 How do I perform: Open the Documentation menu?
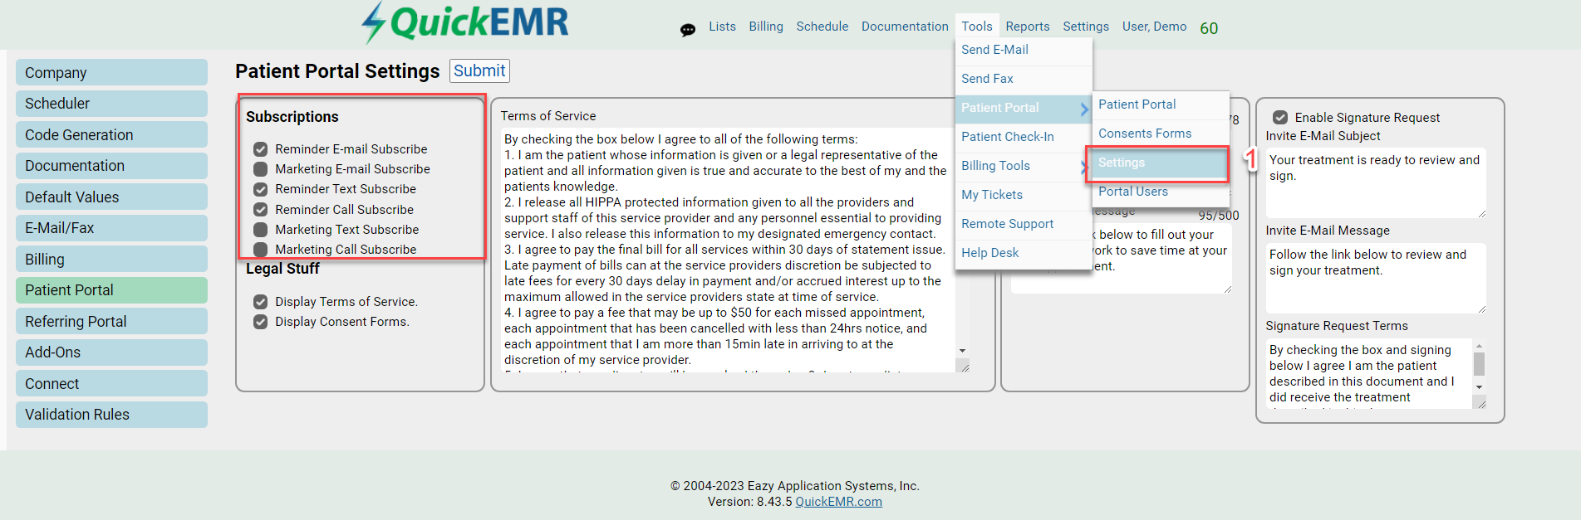[905, 27]
